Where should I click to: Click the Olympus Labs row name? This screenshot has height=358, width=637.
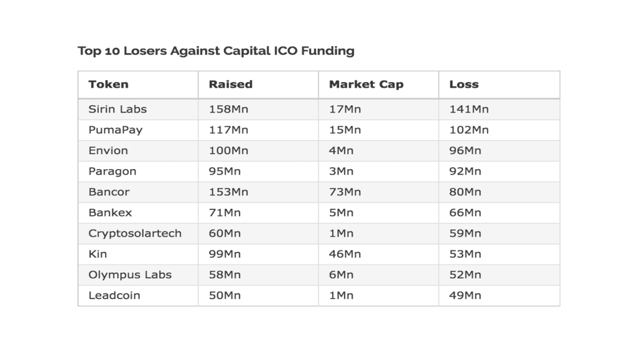tap(129, 275)
